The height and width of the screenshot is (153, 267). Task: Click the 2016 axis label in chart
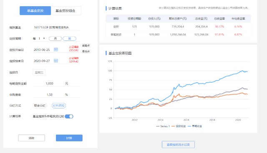186,120
